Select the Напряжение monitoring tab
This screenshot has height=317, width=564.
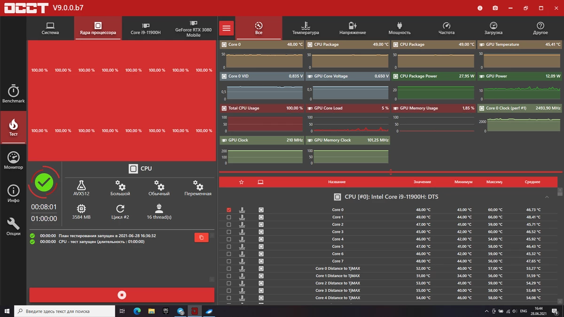(x=352, y=28)
